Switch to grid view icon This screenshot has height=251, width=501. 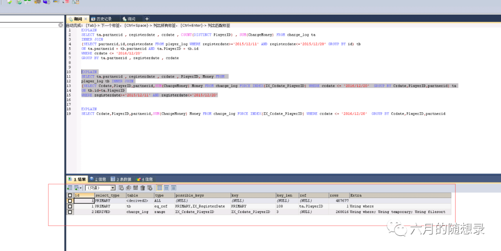160,188
